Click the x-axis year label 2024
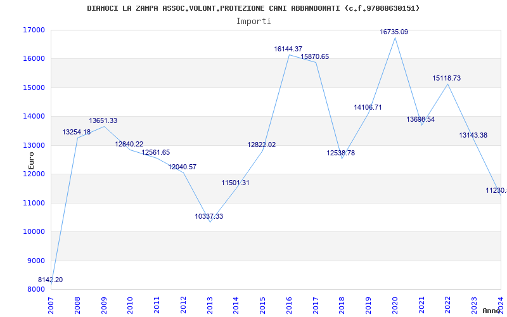Image resolution: width=507 pixels, height=317 pixels. 501,305
